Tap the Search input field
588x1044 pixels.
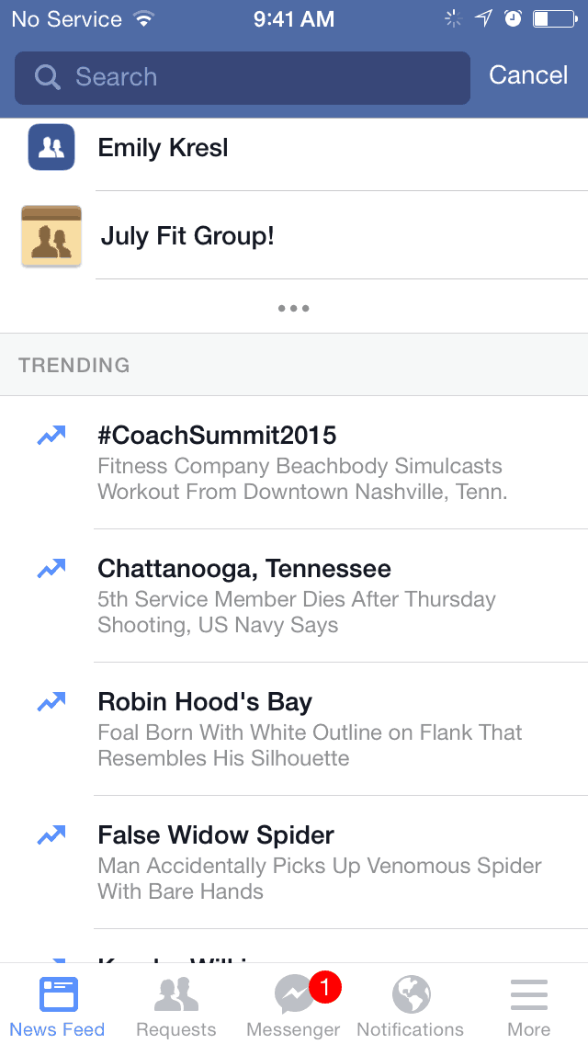(x=257, y=77)
